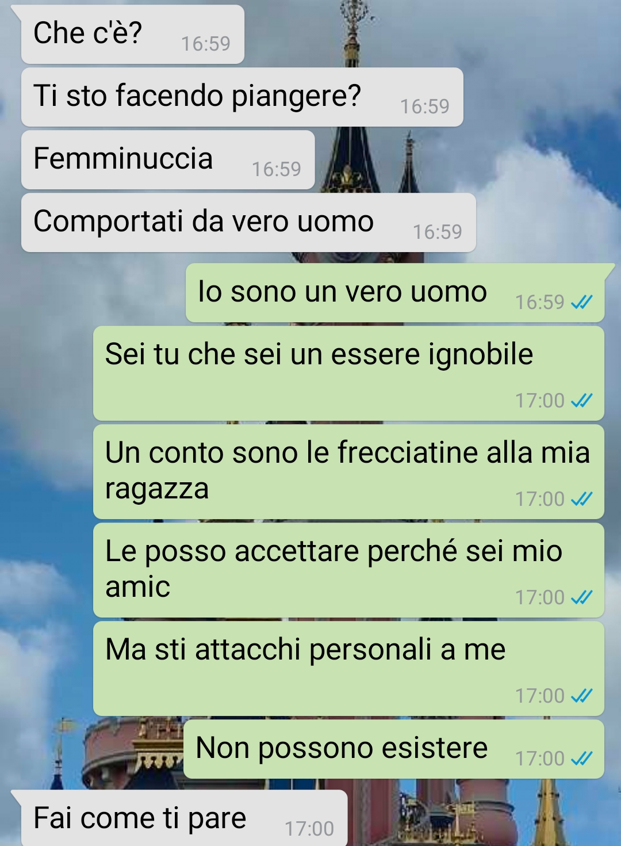
Task: Tap the "Io sono un vero uomo" reply
Action: tap(395, 292)
